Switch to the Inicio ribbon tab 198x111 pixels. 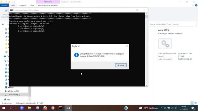click(13, 5)
